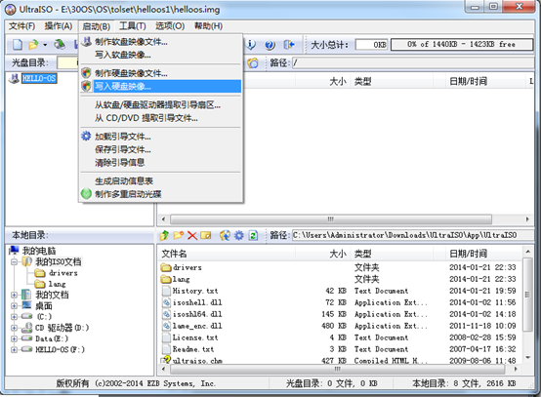
Task: Click the blue gear icon in local toolbar
Action: click(239, 235)
